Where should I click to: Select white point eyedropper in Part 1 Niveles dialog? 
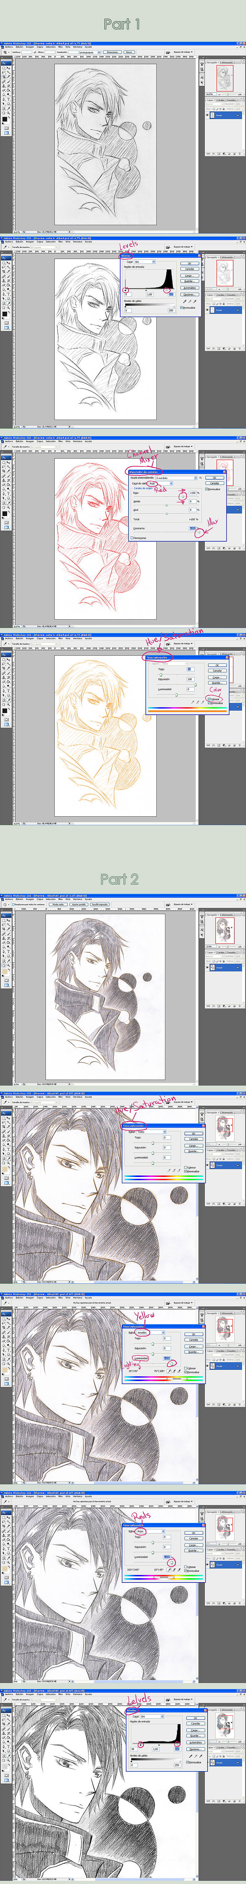194,301
